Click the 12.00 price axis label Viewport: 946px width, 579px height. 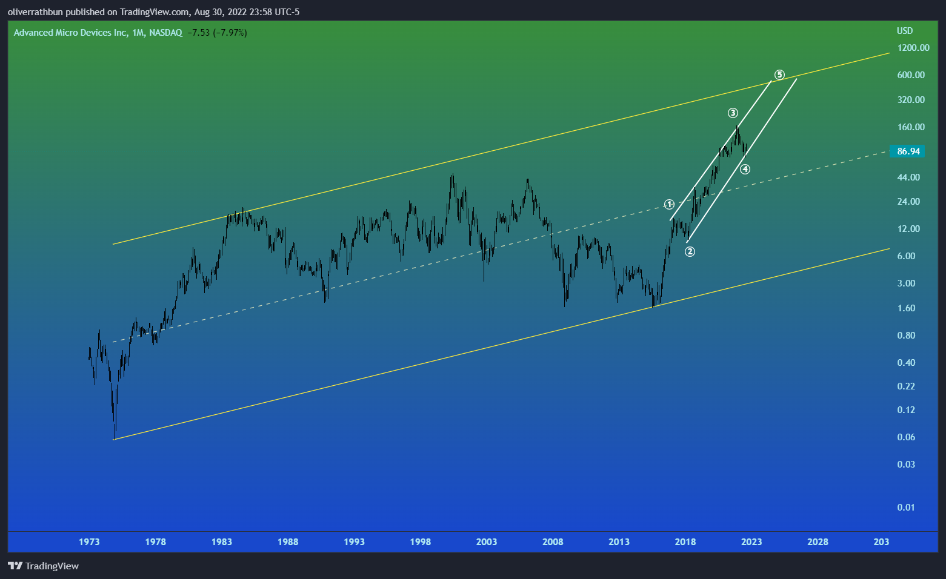(908, 229)
